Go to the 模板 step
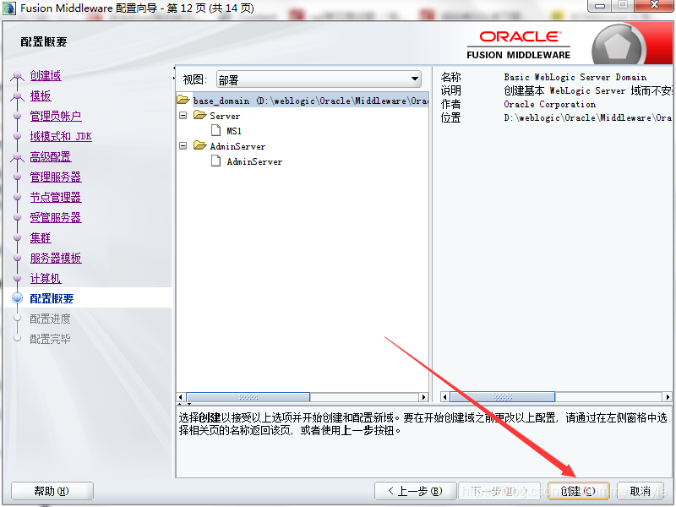Viewport: 676px width, 507px height. click(41, 95)
